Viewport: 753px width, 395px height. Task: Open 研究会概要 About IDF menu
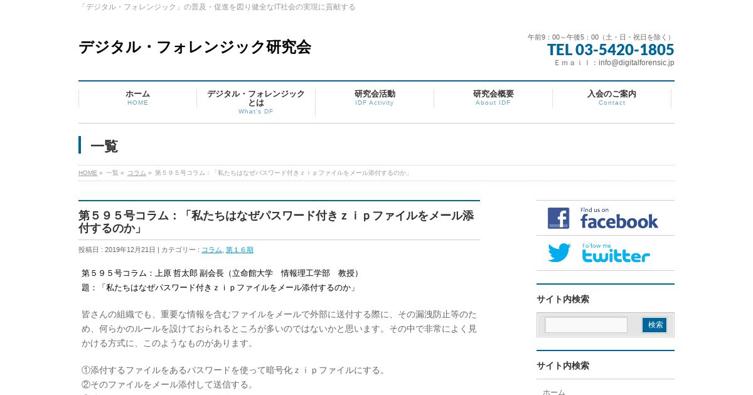(x=493, y=98)
